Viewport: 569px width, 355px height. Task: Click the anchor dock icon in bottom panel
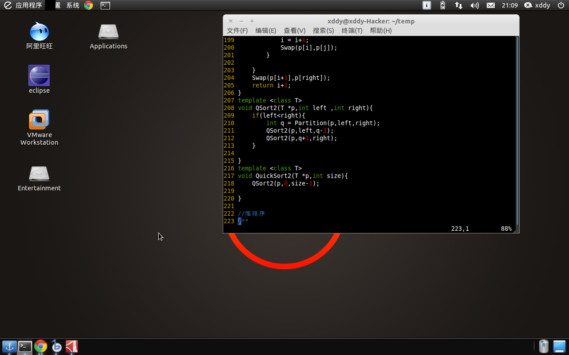click(x=9, y=347)
